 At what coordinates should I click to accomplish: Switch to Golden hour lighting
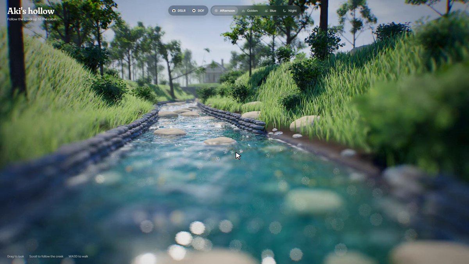tap(250, 11)
